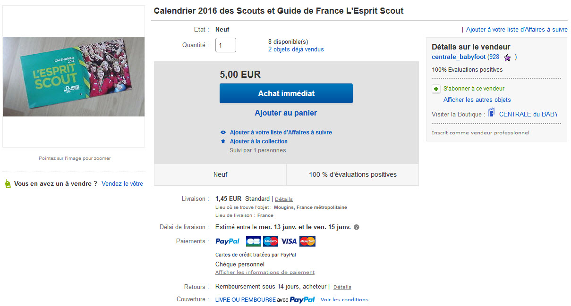Click the Quantité input field
This screenshot has width=571, height=306.
pyautogui.click(x=226, y=45)
